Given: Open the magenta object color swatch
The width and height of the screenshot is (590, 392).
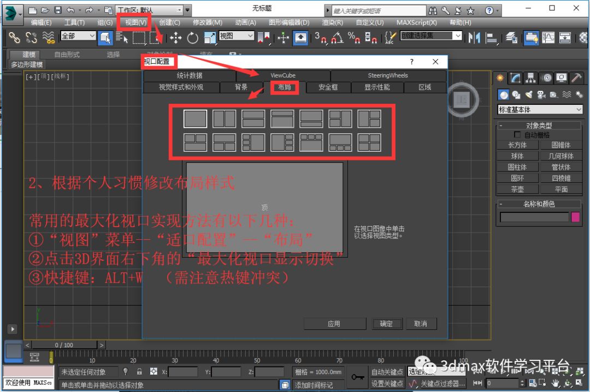Looking at the screenshot, I should [x=575, y=217].
